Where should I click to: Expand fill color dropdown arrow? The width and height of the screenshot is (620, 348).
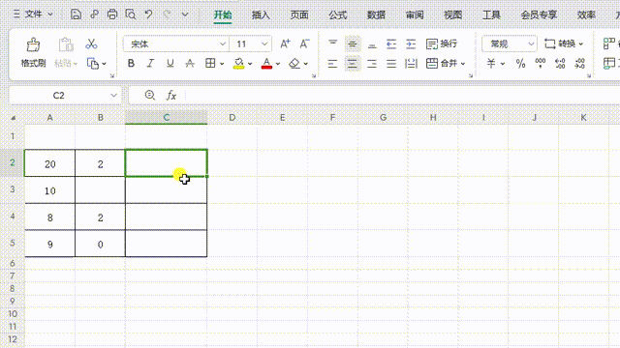250,64
